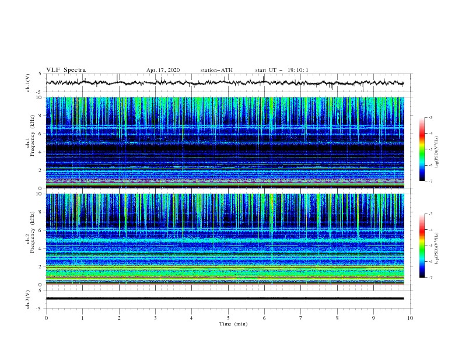Viewport: 462px width, 357px height.
Task: Click the date 'Apr. 17, 2020'
Action: pyautogui.click(x=163, y=70)
